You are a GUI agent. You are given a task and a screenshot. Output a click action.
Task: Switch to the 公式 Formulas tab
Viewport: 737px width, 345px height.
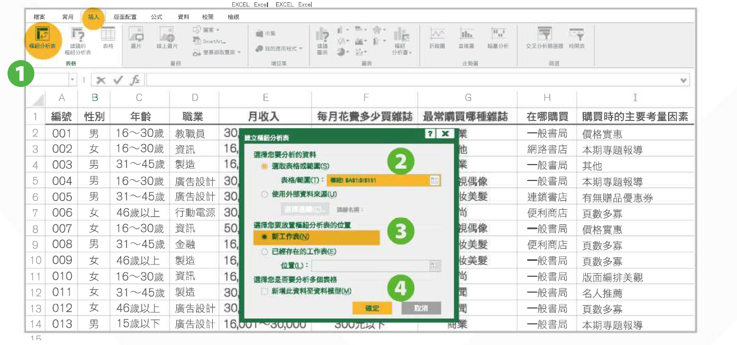pyautogui.click(x=157, y=17)
